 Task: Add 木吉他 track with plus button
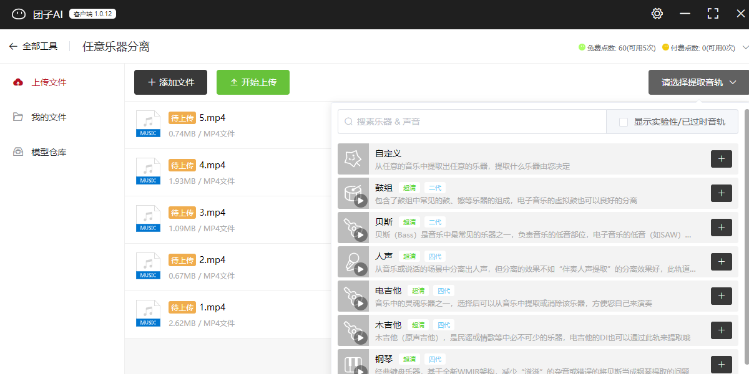pyautogui.click(x=722, y=330)
